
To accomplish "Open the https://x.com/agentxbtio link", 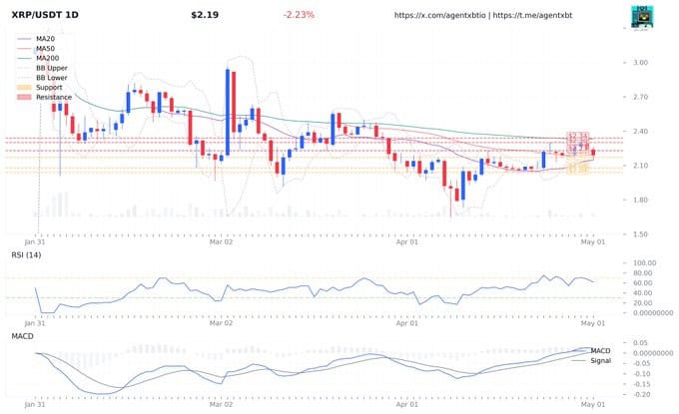I will click(x=440, y=15).
